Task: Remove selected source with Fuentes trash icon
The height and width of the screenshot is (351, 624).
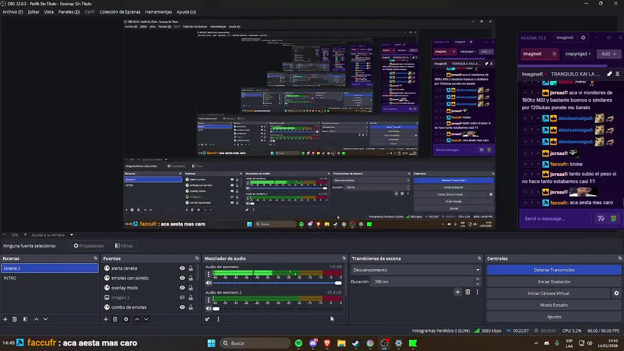Action: [x=115, y=319]
